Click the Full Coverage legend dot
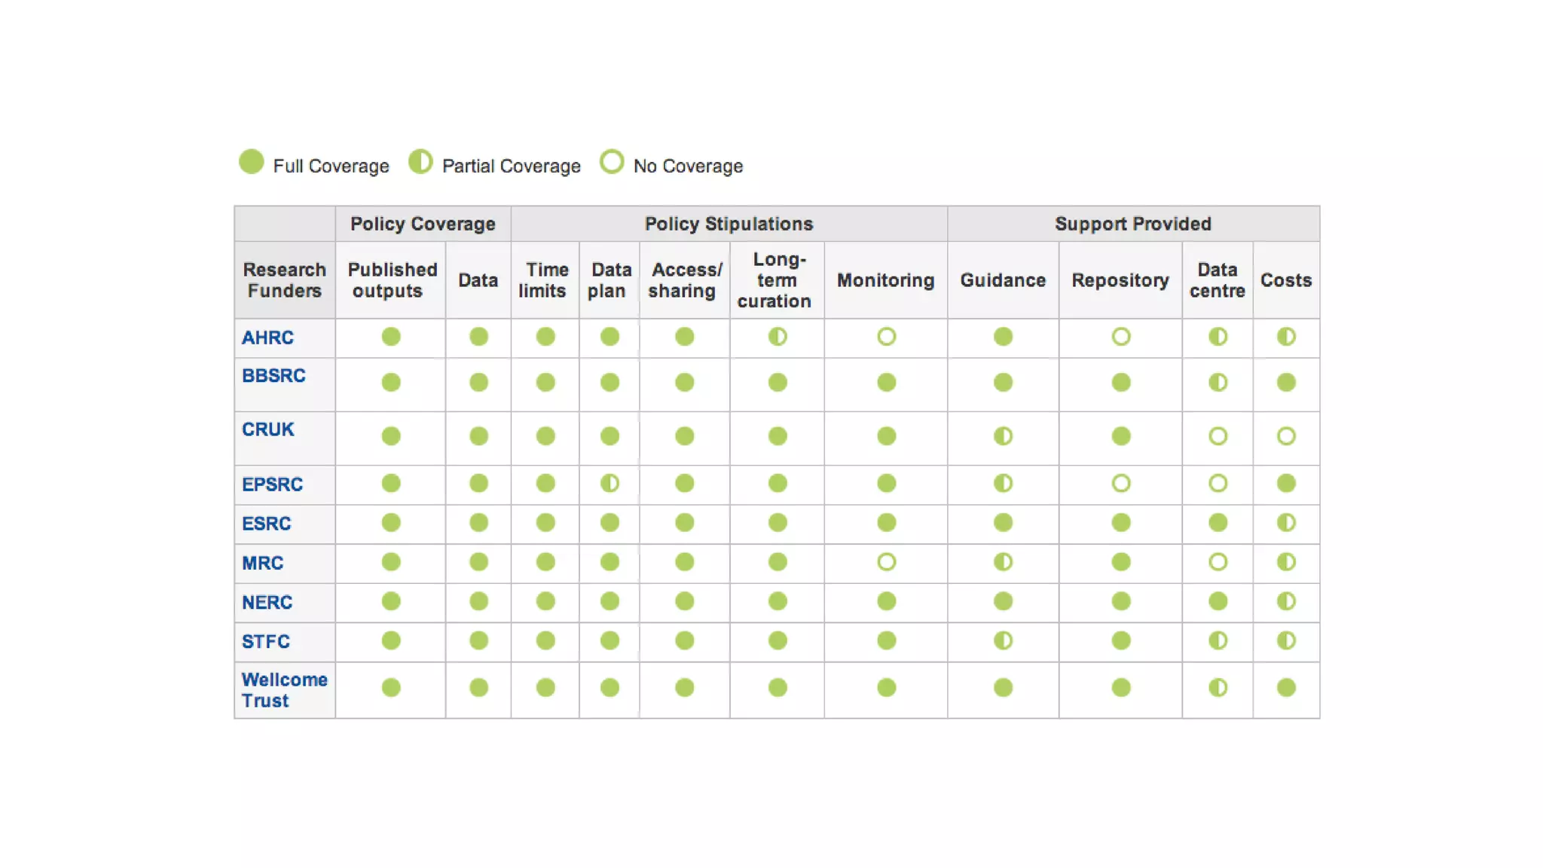Viewport: 1543px width, 868px height. pyautogui.click(x=252, y=162)
